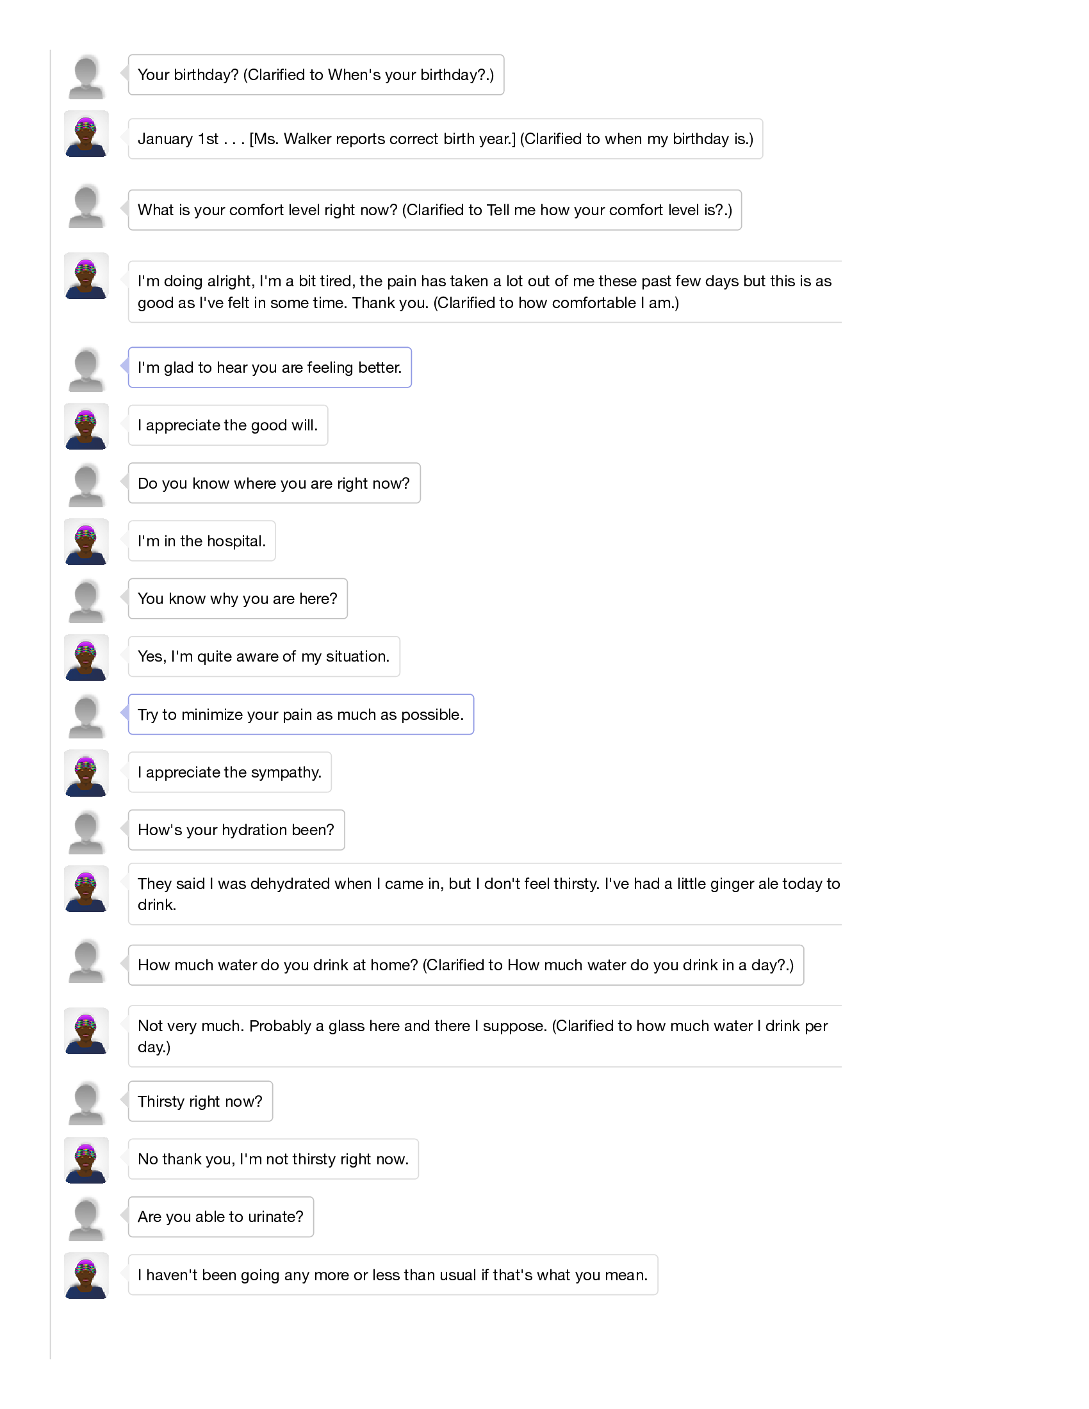The width and height of the screenshot is (1089, 1409).
Task: Click the patient avatar beside "I appreciate the sympathy."
Action: [86, 774]
